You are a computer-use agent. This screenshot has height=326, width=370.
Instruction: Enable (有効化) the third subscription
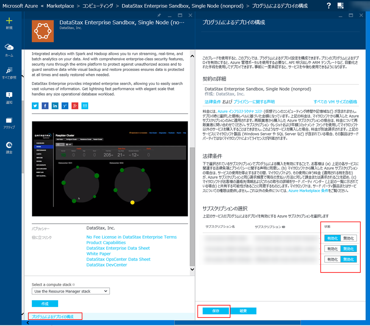tap(332, 259)
